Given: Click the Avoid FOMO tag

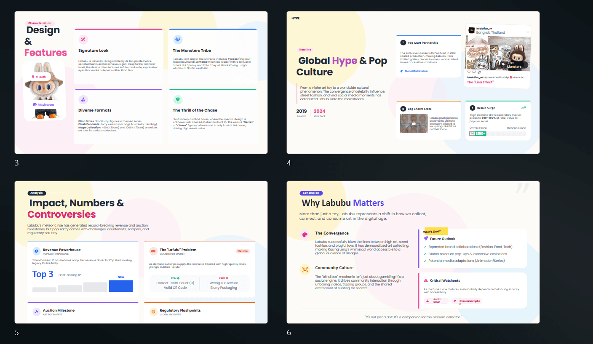Looking at the screenshot, I should 435,301.
